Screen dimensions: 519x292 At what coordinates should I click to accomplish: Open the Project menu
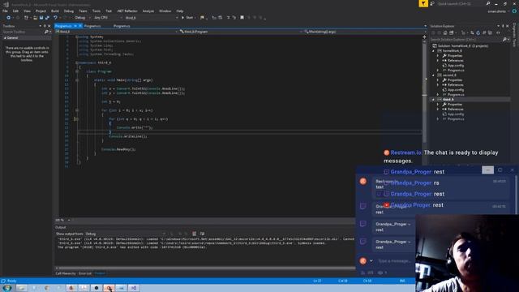click(41, 11)
